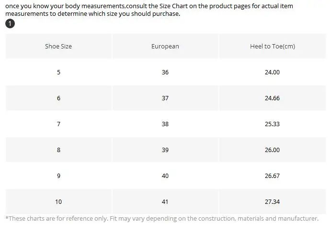Select the Shoe Size column header
The image size is (330, 236).
tap(58, 46)
